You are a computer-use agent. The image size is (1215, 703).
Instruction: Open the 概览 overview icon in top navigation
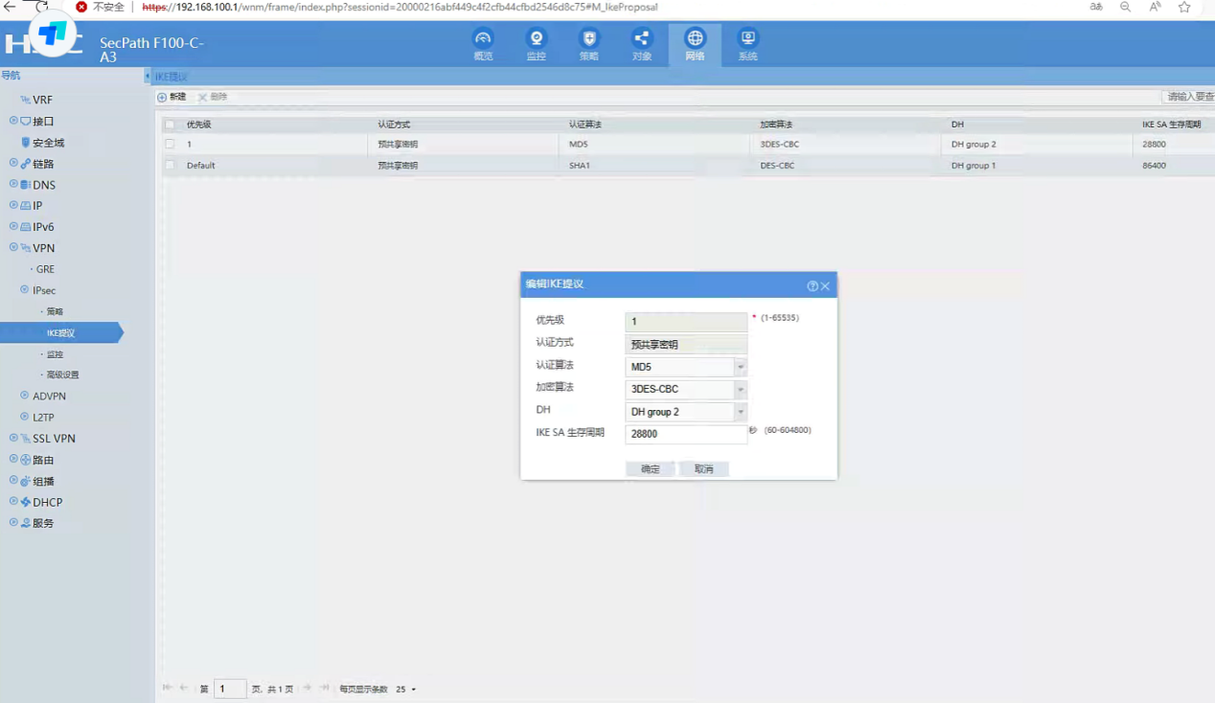483,39
